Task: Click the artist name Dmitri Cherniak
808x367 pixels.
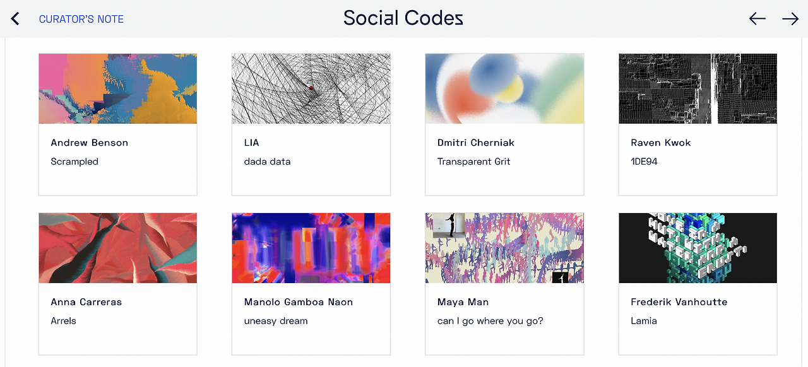Action: 475,143
